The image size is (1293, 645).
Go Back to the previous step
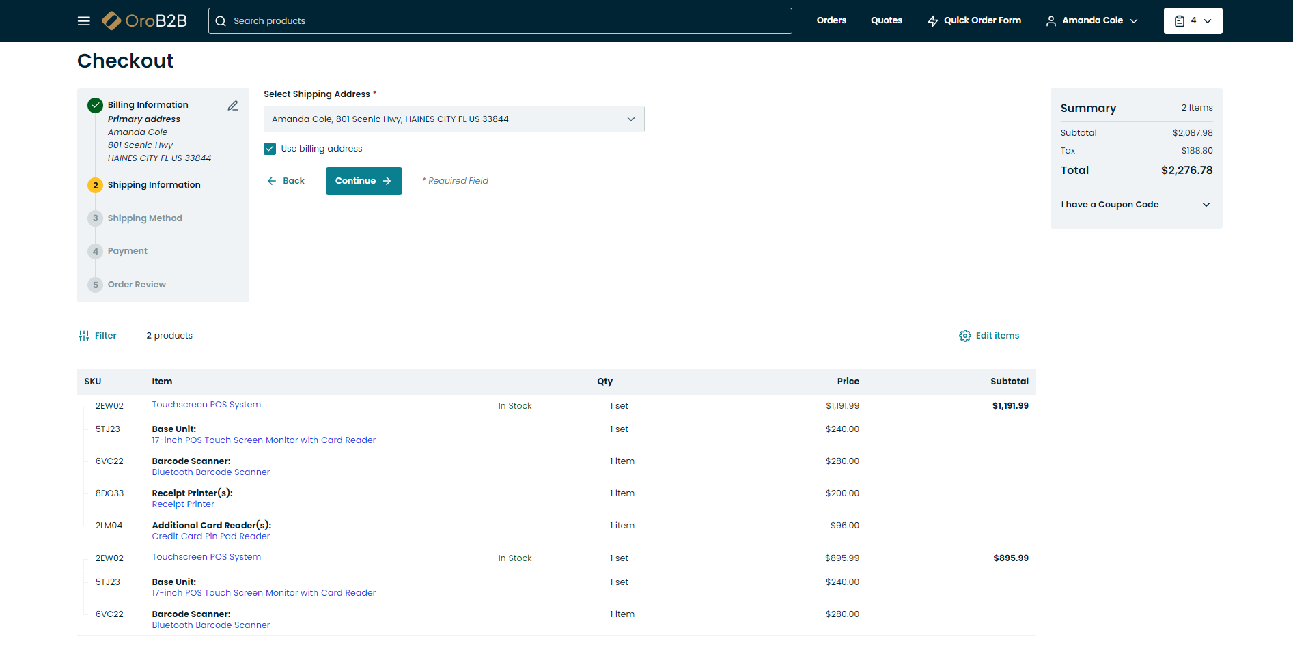(x=286, y=181)
